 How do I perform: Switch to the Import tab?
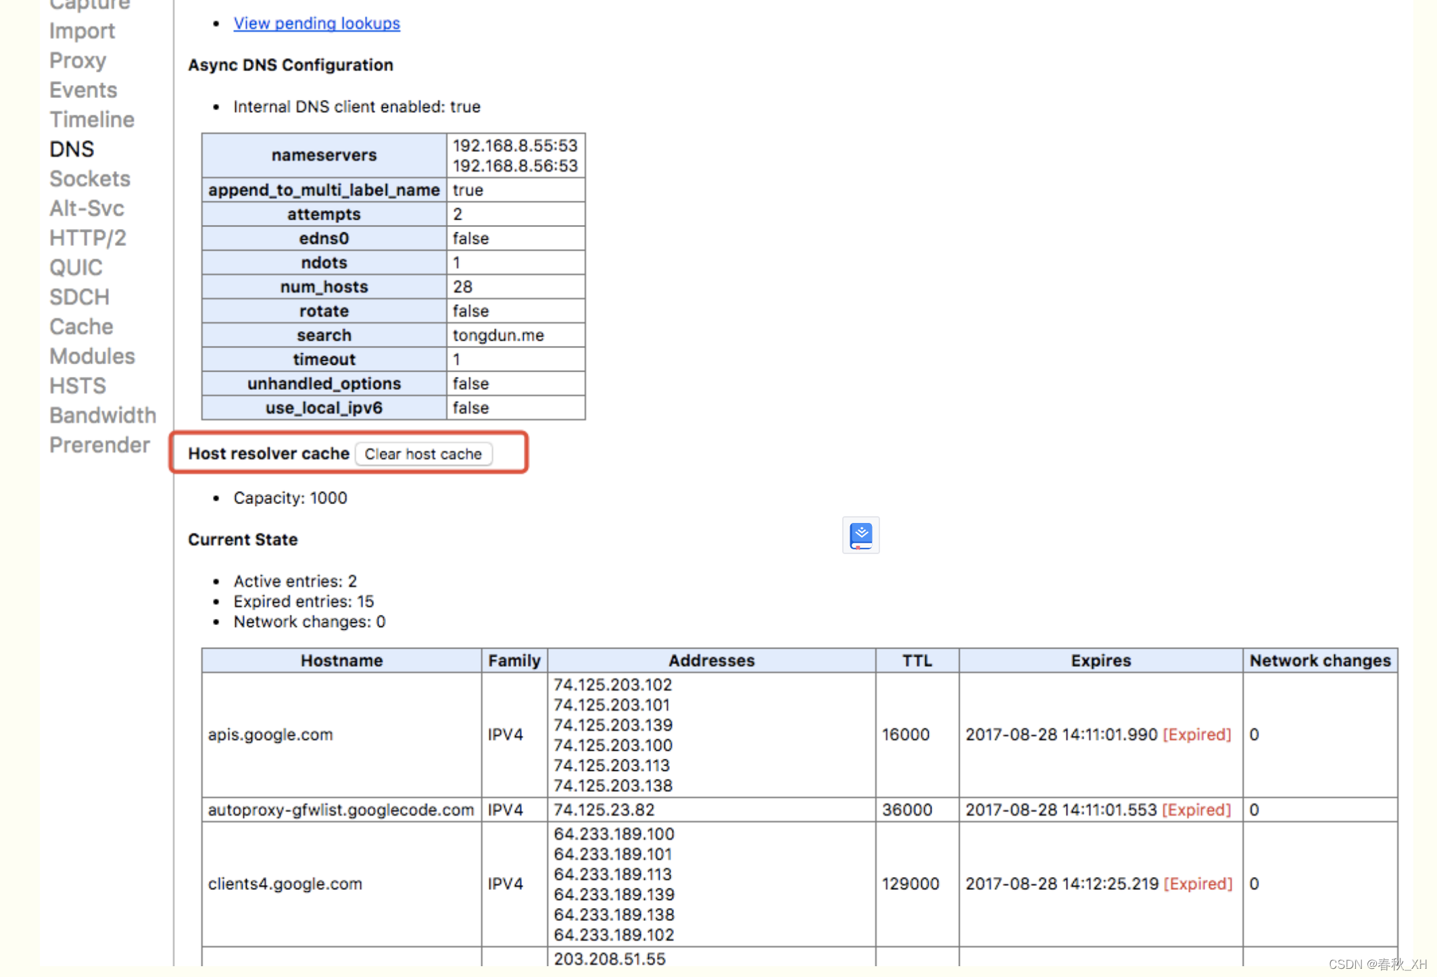[x=82, y=31]
